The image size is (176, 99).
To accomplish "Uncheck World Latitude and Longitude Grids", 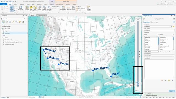I will [4, 42].
